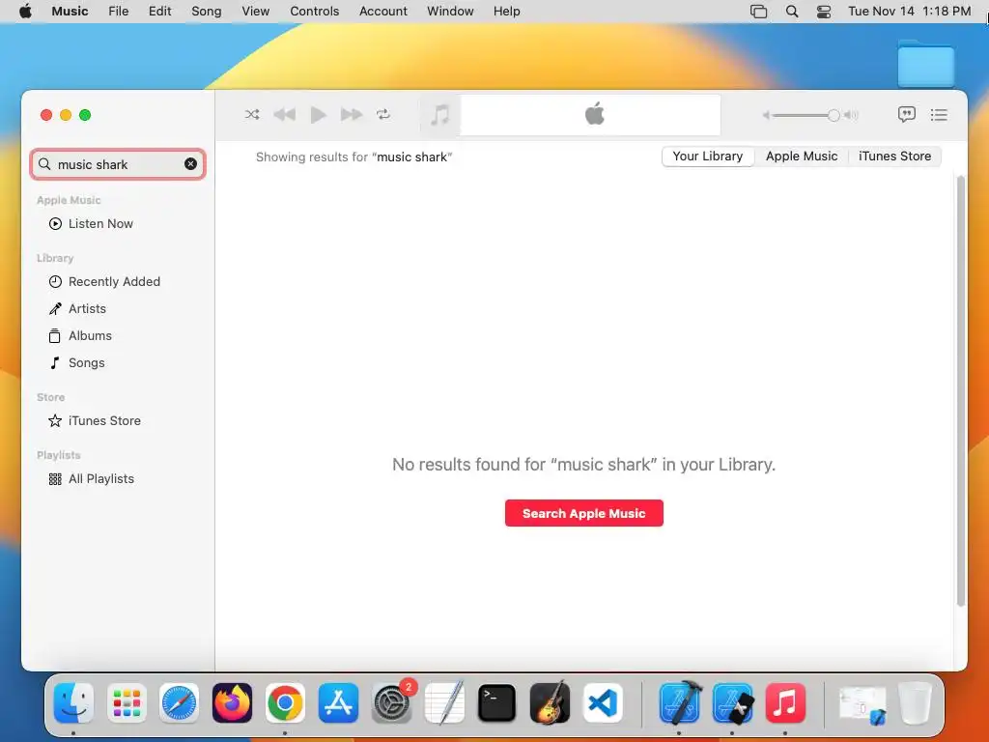Open Spotlight search in menu bar
Viewport: 989px width, 742px height.
coord(792,12)
